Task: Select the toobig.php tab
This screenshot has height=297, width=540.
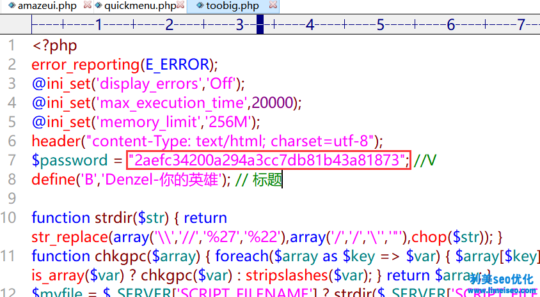Action: (232, 6)
